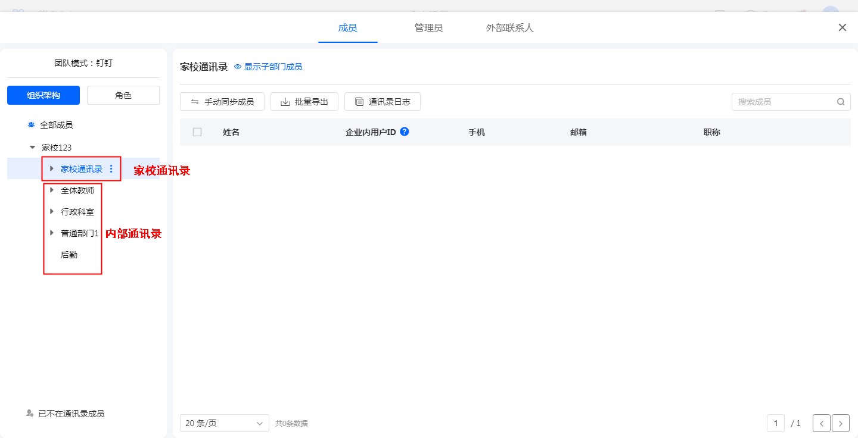
Task: Click the 手动同步成员 button
Action: (x=222, y=102)
